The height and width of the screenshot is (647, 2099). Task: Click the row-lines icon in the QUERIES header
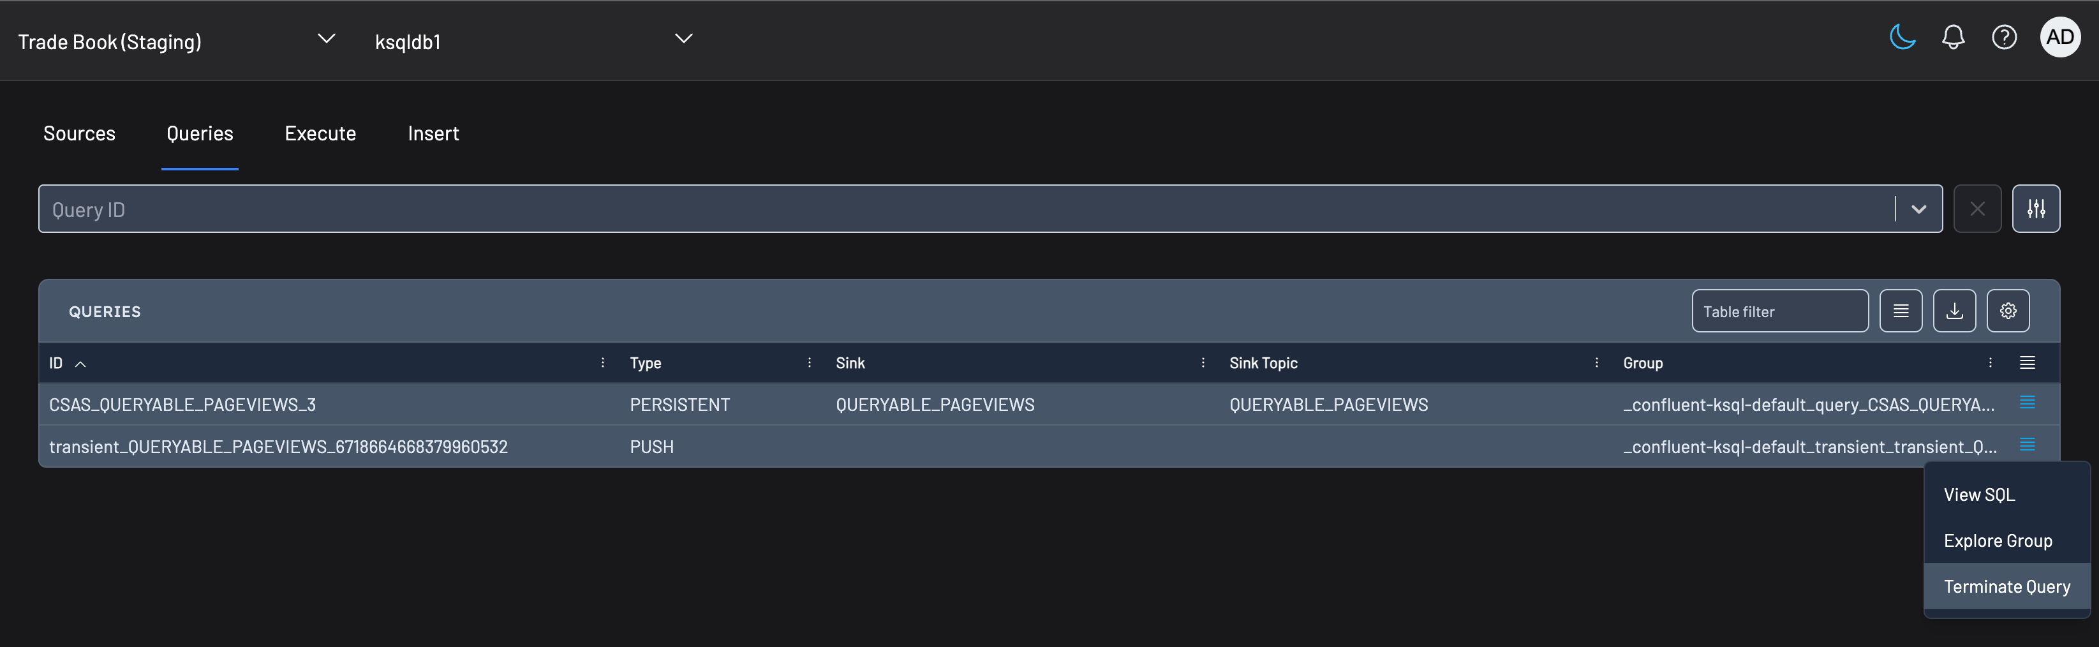tap(1901, 311)
